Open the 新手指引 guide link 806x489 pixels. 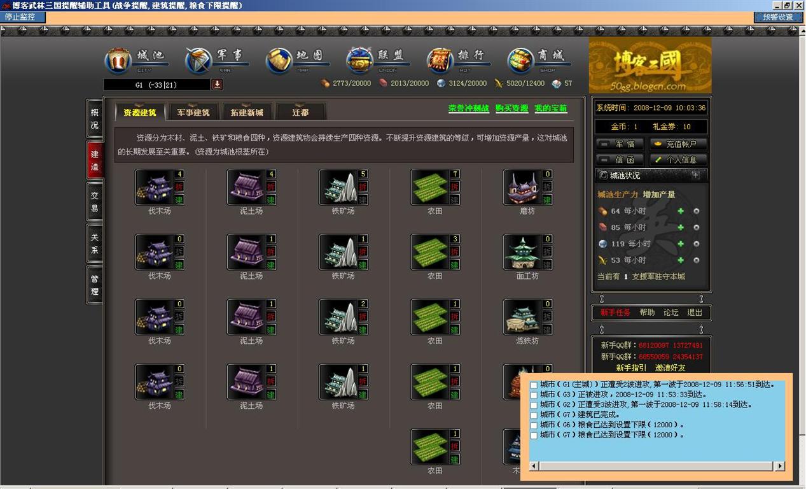631,367
